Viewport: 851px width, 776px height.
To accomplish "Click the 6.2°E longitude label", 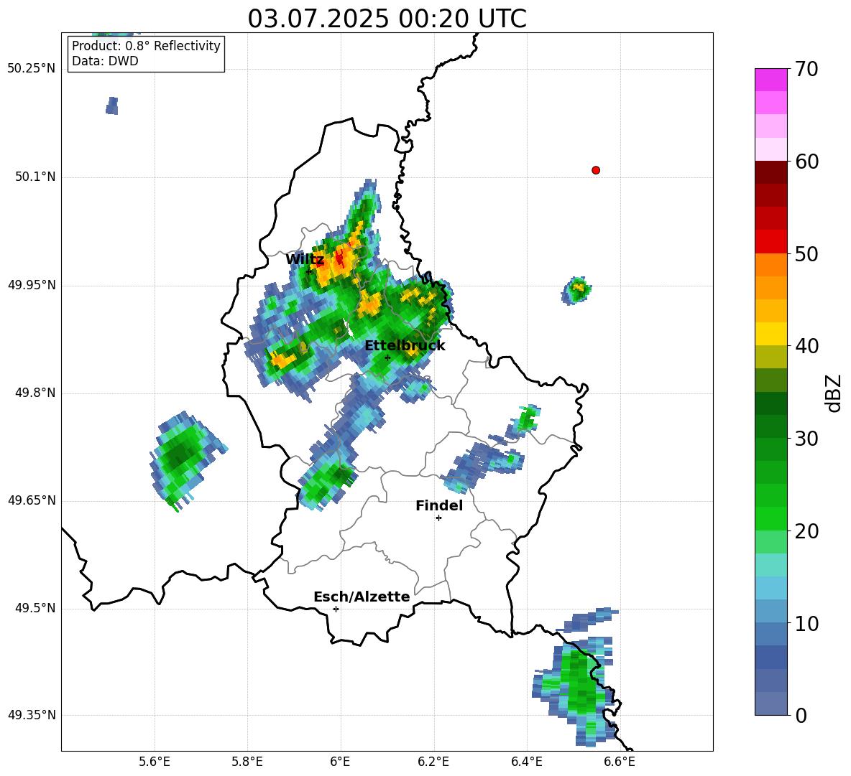I will [x=433, y=762].
